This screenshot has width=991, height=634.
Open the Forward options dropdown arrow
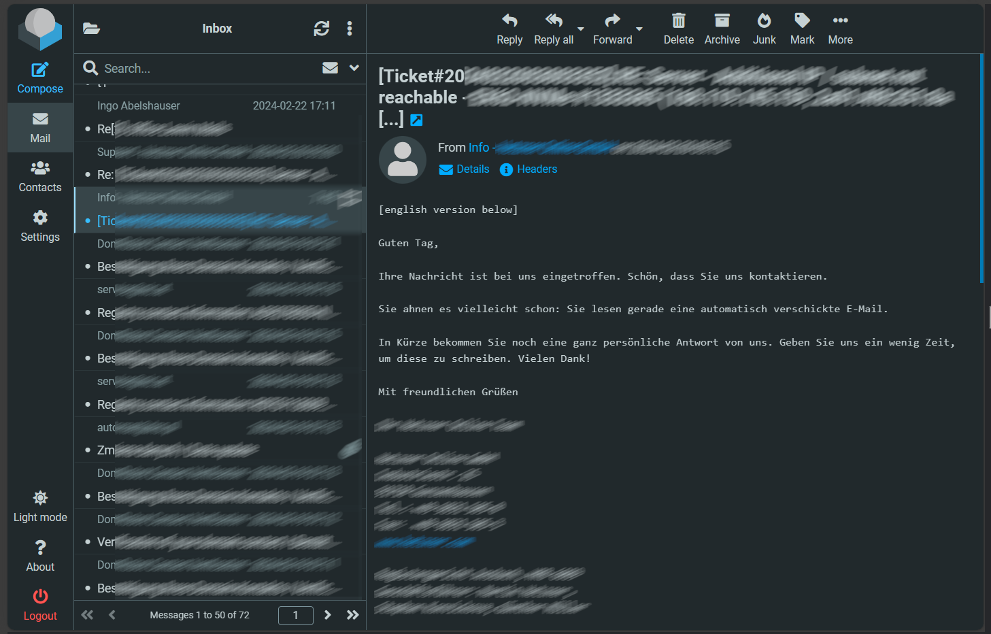(639, 29)
